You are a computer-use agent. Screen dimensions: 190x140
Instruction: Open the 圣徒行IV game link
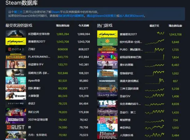pyautogui.click(x=125, y=96)
